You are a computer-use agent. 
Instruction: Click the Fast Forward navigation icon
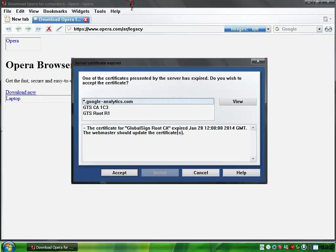pyautogui.click(x=38, y=29)
